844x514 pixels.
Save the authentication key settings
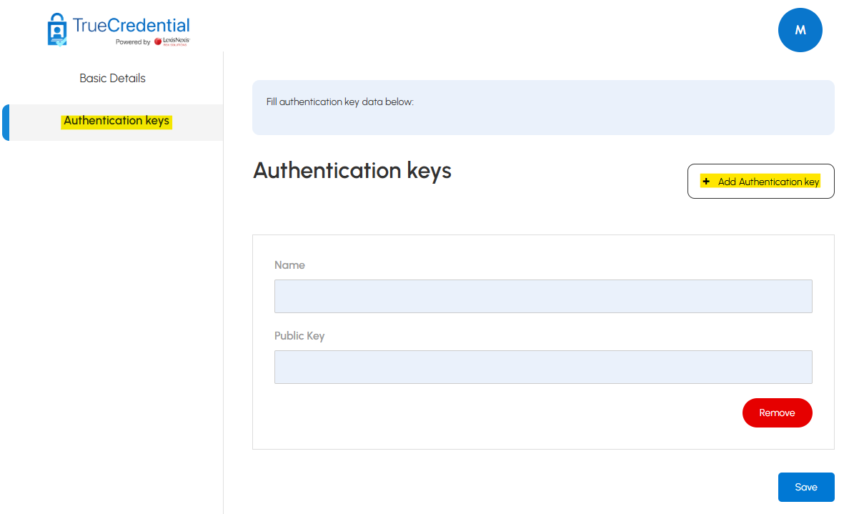(x=805, y=487)
